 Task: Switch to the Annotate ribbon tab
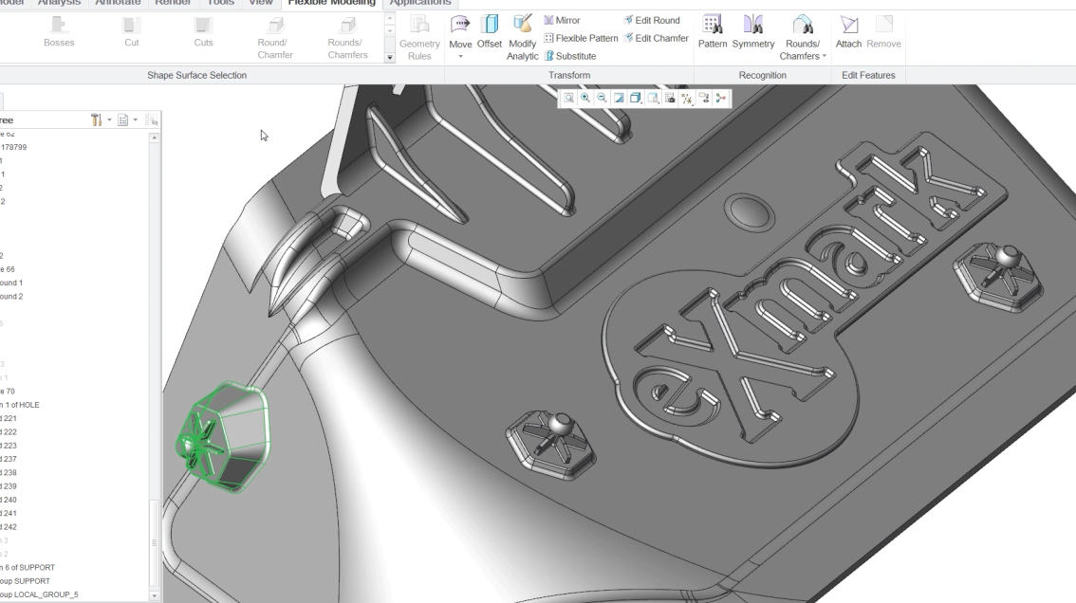point(118,3)
